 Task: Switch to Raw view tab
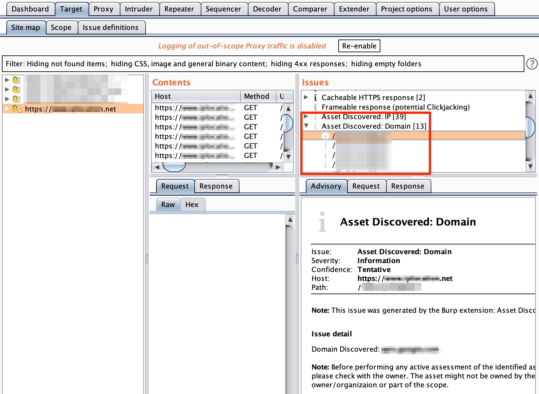tap(168, 204)
